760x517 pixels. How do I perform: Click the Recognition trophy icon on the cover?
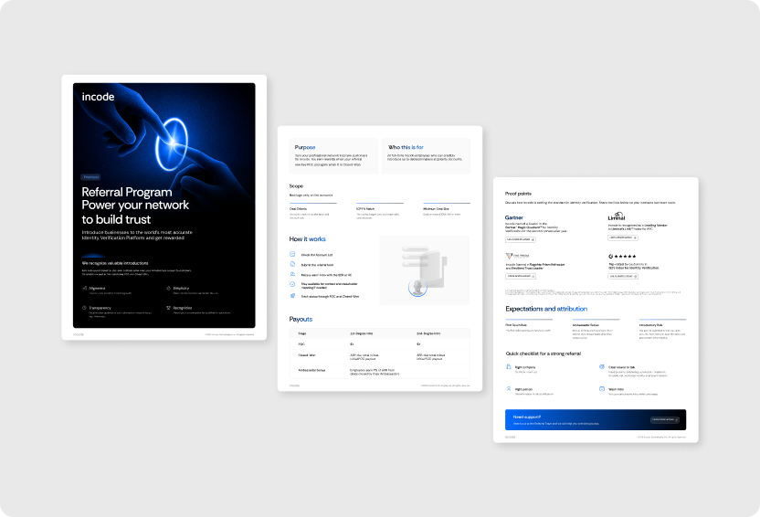(169, 308)
